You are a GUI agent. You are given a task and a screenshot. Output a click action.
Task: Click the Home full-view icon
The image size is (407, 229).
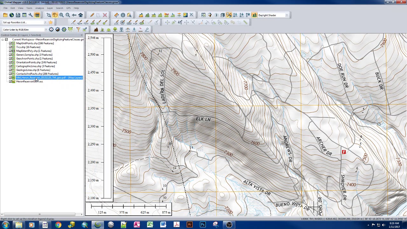coord(80,15)
